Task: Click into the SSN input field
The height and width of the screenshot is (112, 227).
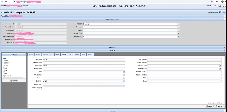Action: point(184,78)
